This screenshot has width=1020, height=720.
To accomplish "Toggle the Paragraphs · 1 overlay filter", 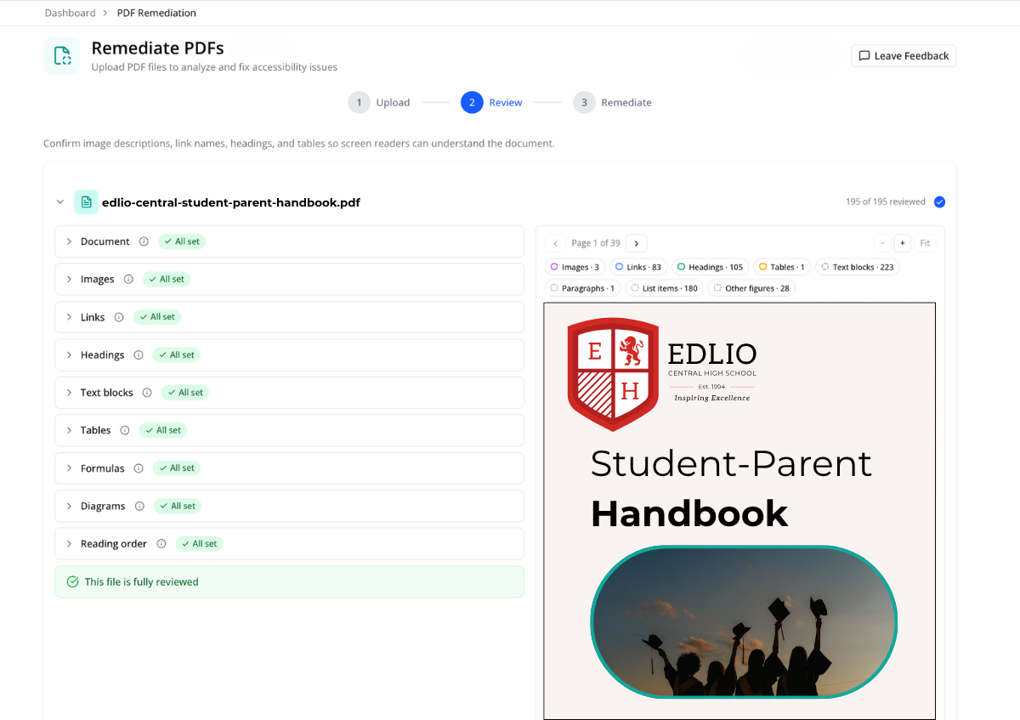I will click(583, 288).
